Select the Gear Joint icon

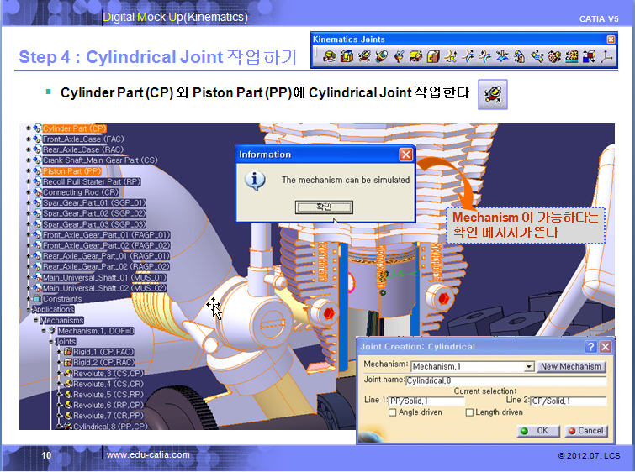click(555, 57)
